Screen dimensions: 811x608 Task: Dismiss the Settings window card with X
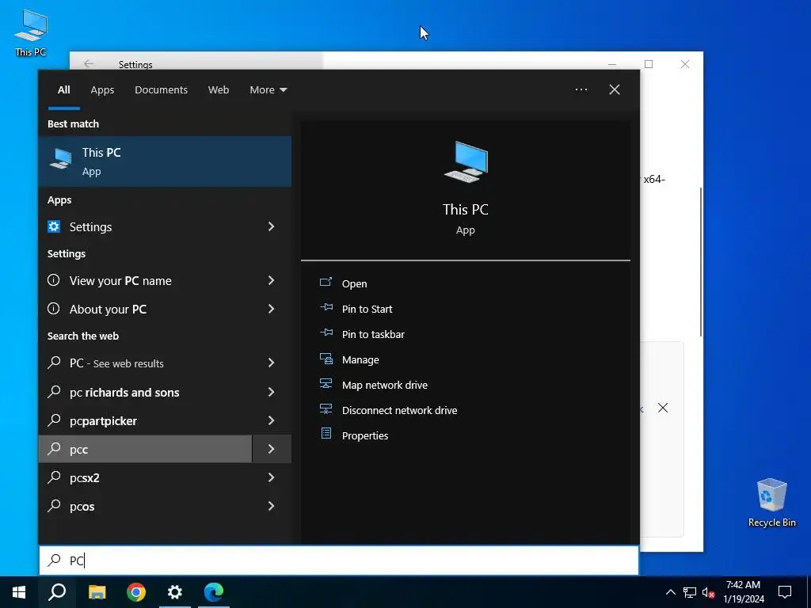[663, 408]
